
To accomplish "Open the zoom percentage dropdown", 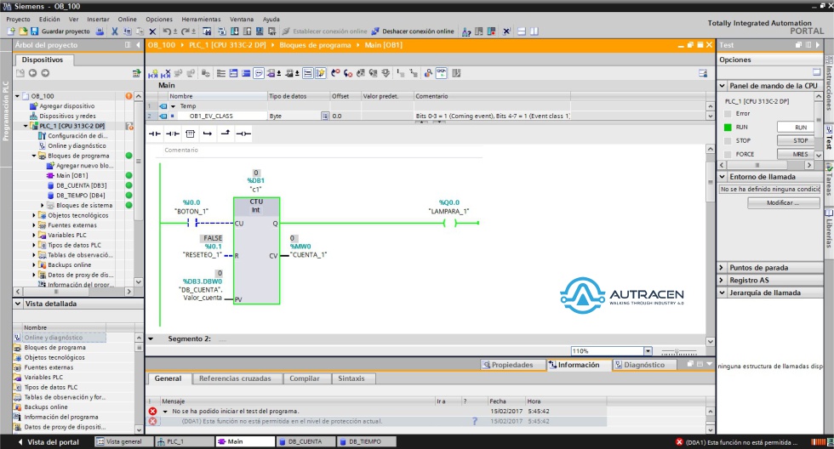I will tap(648, 351).
